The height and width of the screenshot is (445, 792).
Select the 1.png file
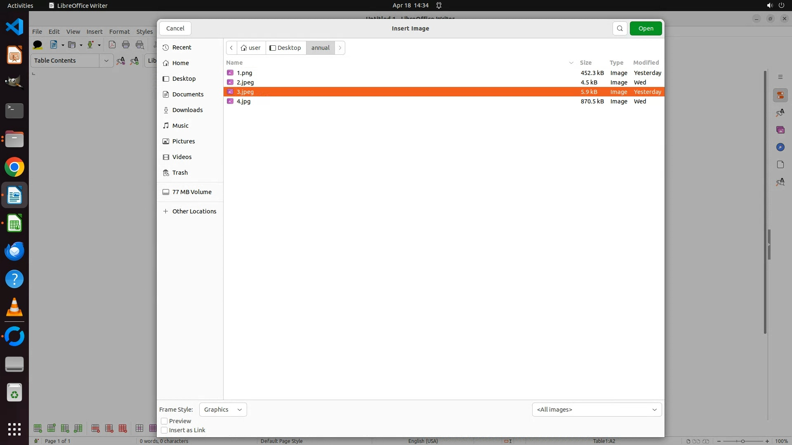tap(244, 73)
